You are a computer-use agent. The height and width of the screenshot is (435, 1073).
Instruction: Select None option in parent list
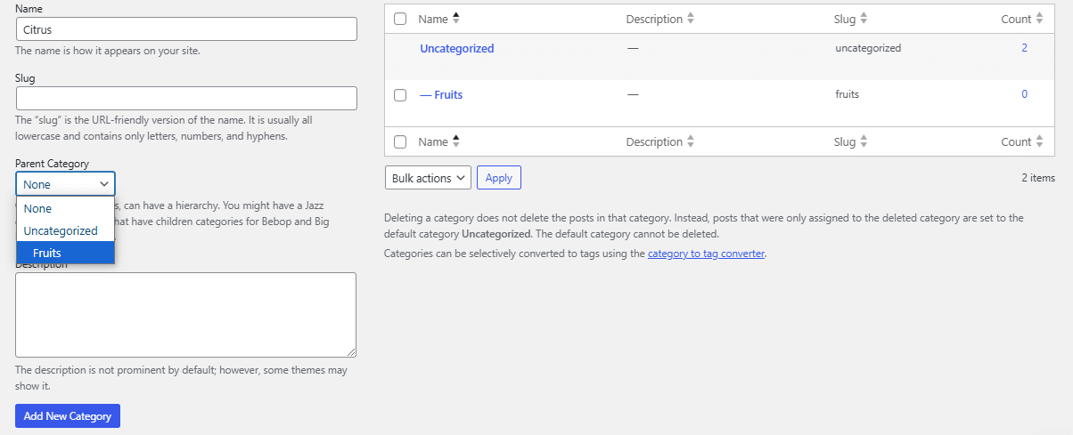65,208
